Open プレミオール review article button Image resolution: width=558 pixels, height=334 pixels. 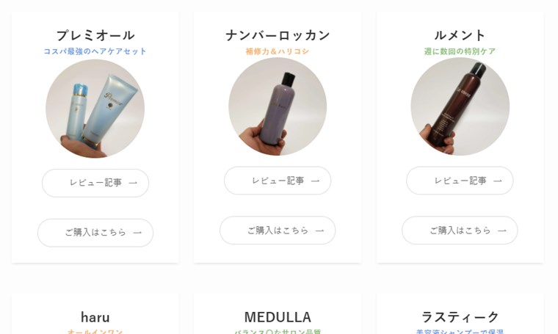tap(95, 183)
